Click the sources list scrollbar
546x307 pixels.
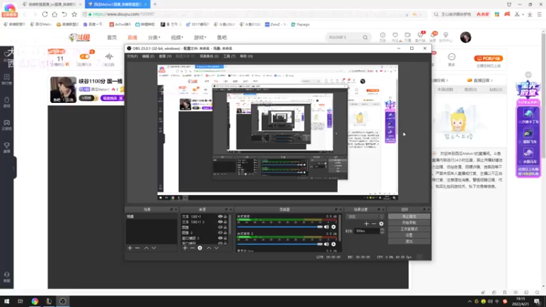pos(230,224)
